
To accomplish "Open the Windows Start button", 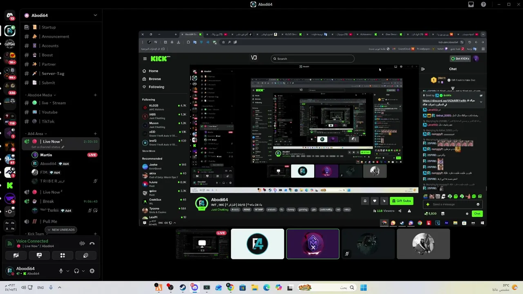I will (x=363, y=287).
